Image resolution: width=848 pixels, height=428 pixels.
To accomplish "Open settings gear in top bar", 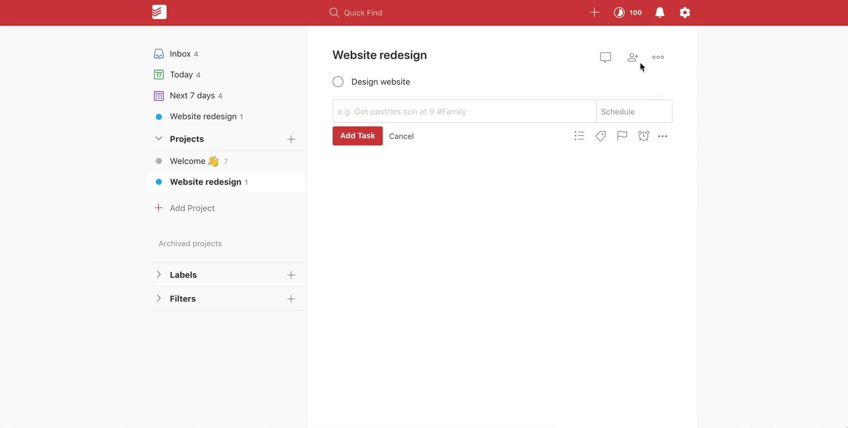I will 685,13.
